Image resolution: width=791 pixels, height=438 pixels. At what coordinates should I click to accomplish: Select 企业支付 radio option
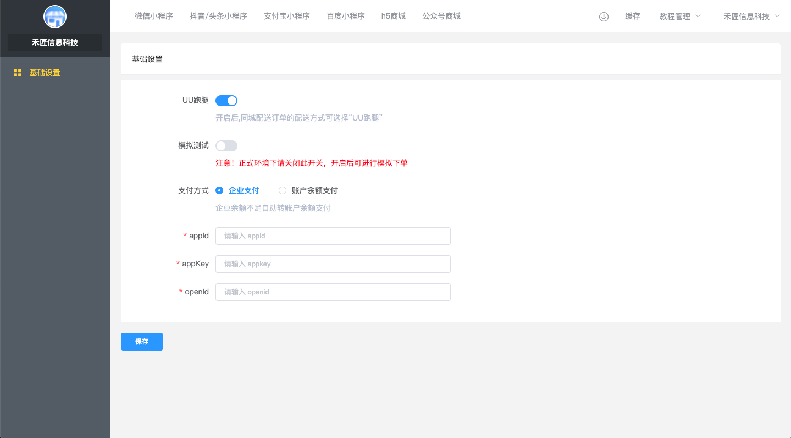(x=237, y=190)
